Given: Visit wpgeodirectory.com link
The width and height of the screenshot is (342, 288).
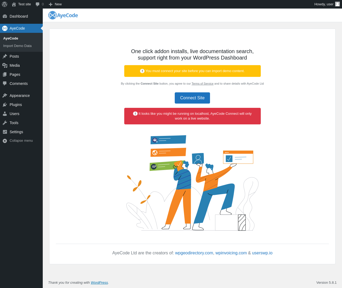Looking at the screenshot, I should [194, 253].
